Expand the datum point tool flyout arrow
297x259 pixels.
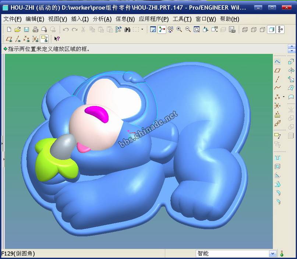pos(283,97)
